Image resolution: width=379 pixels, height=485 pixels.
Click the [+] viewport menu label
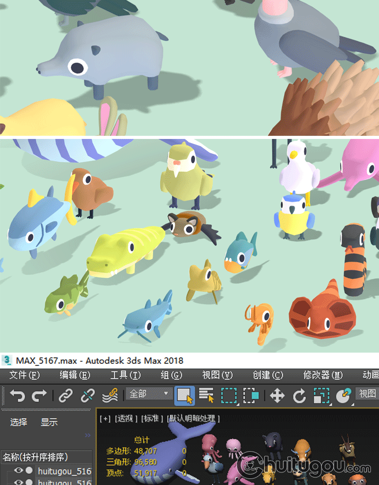pos(105,418)
